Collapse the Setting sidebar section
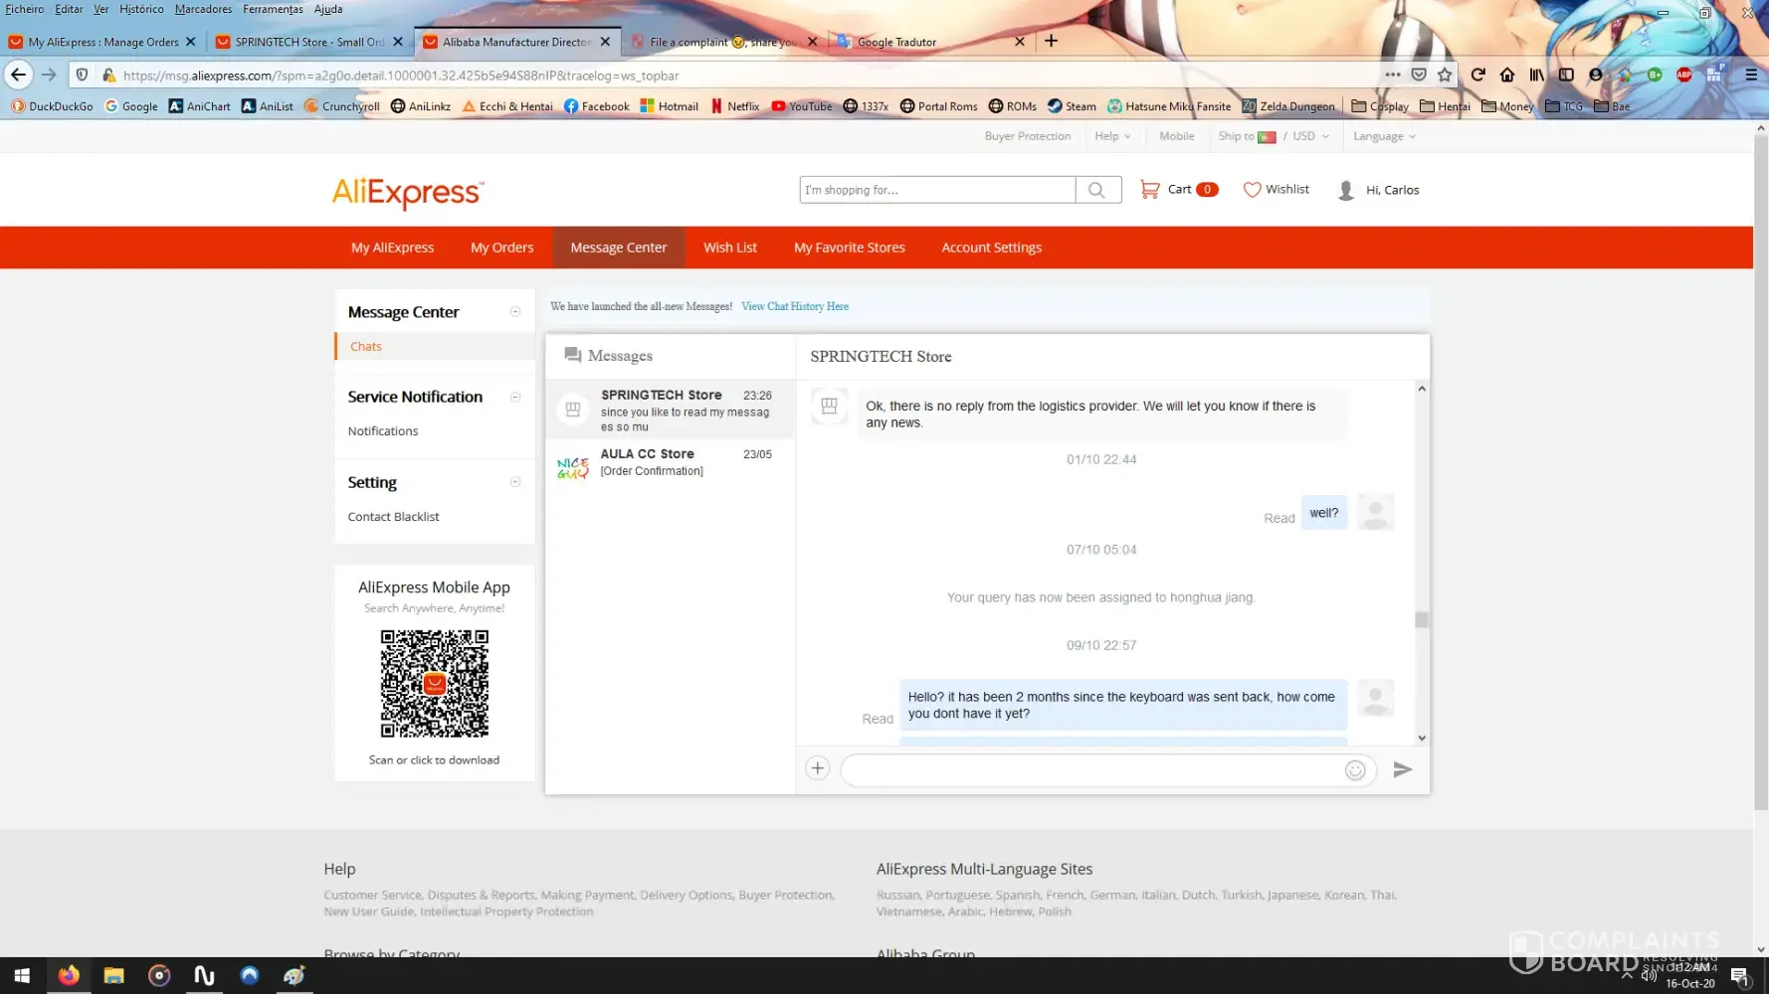Viewport: 1769px width, 994px height. tap(515, 482)
